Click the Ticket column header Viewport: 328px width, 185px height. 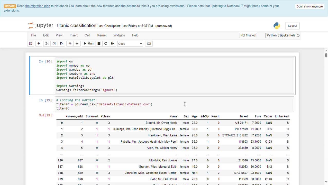click(x=244, y=116)
